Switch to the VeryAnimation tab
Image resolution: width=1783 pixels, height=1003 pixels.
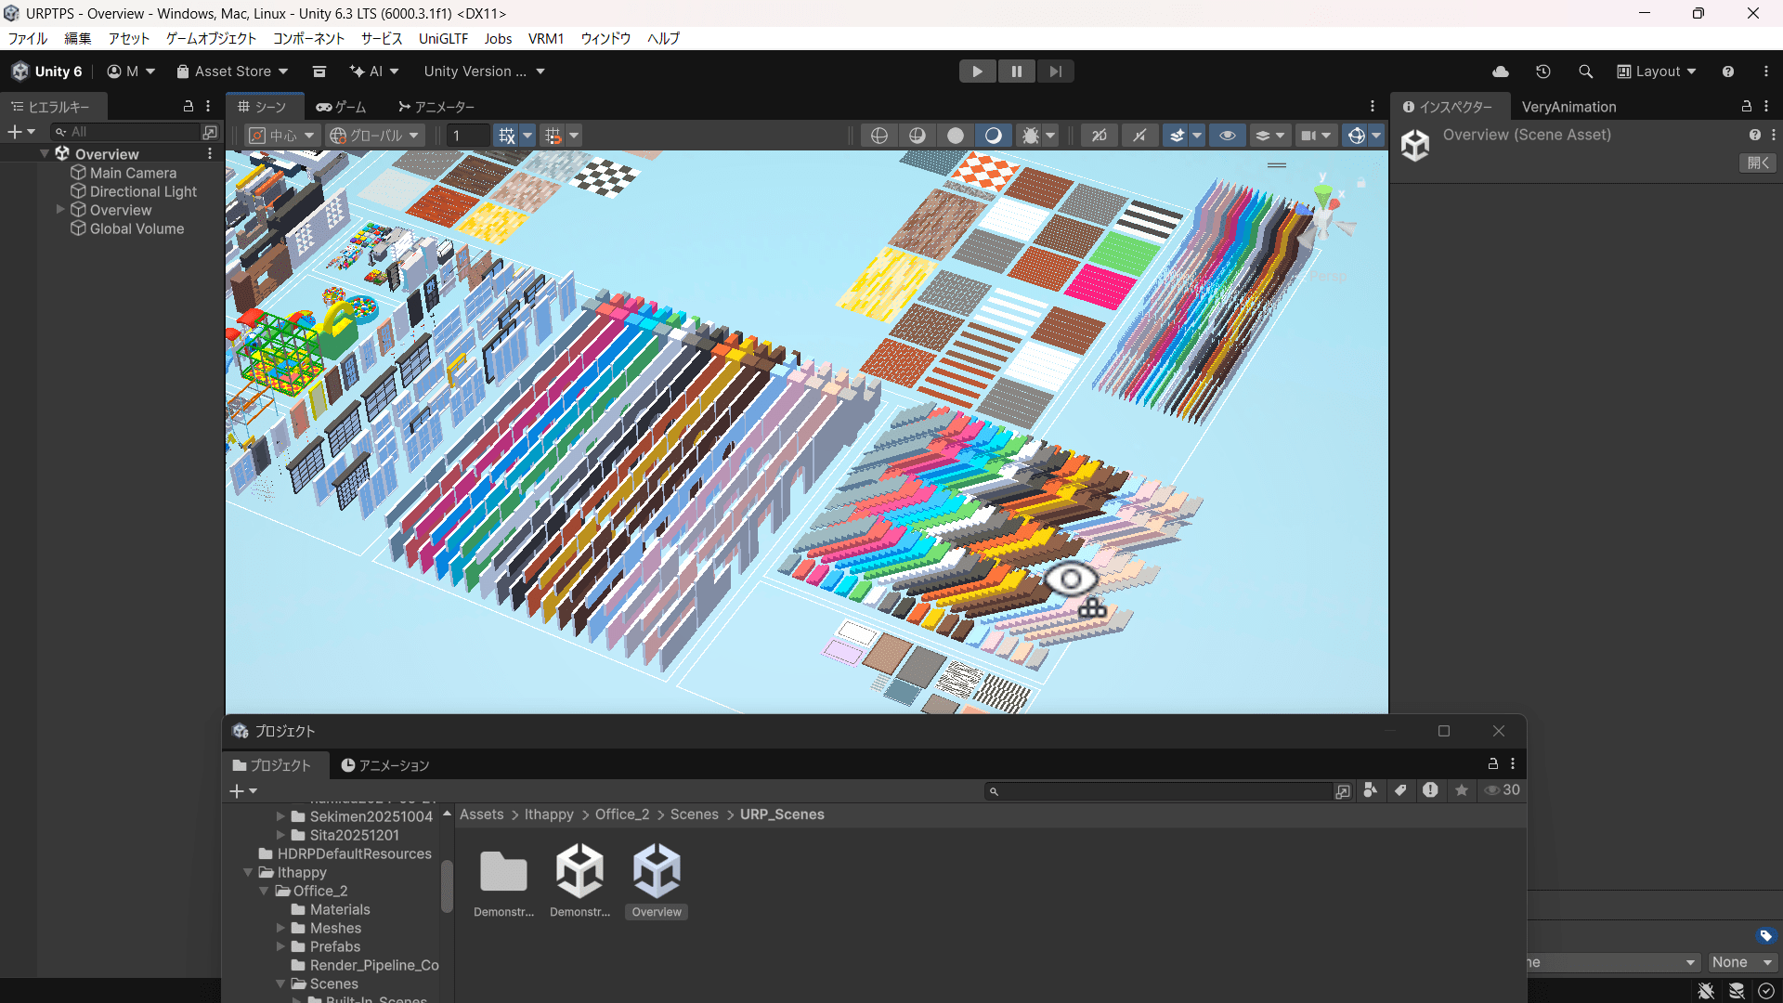1568,107
